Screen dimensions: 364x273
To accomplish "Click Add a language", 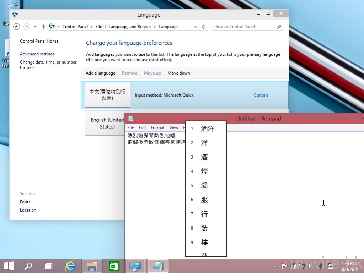I will point(100,73).
